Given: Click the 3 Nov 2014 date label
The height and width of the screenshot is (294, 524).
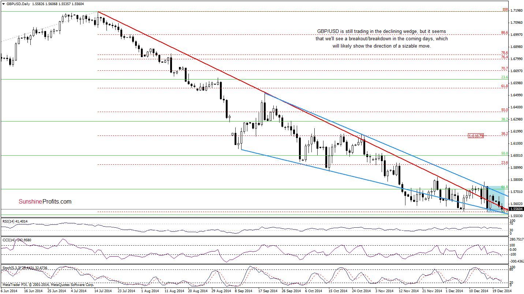Looking at the screenshot, I should coord(384,291).
